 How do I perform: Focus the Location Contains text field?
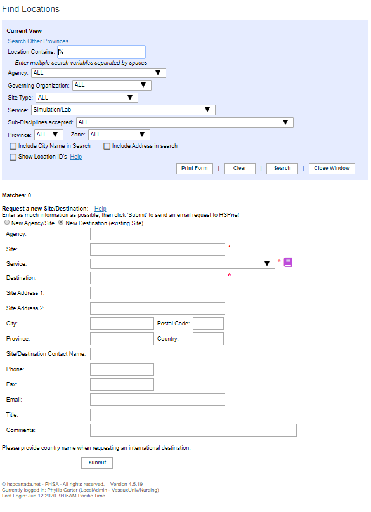click(101, 52)
